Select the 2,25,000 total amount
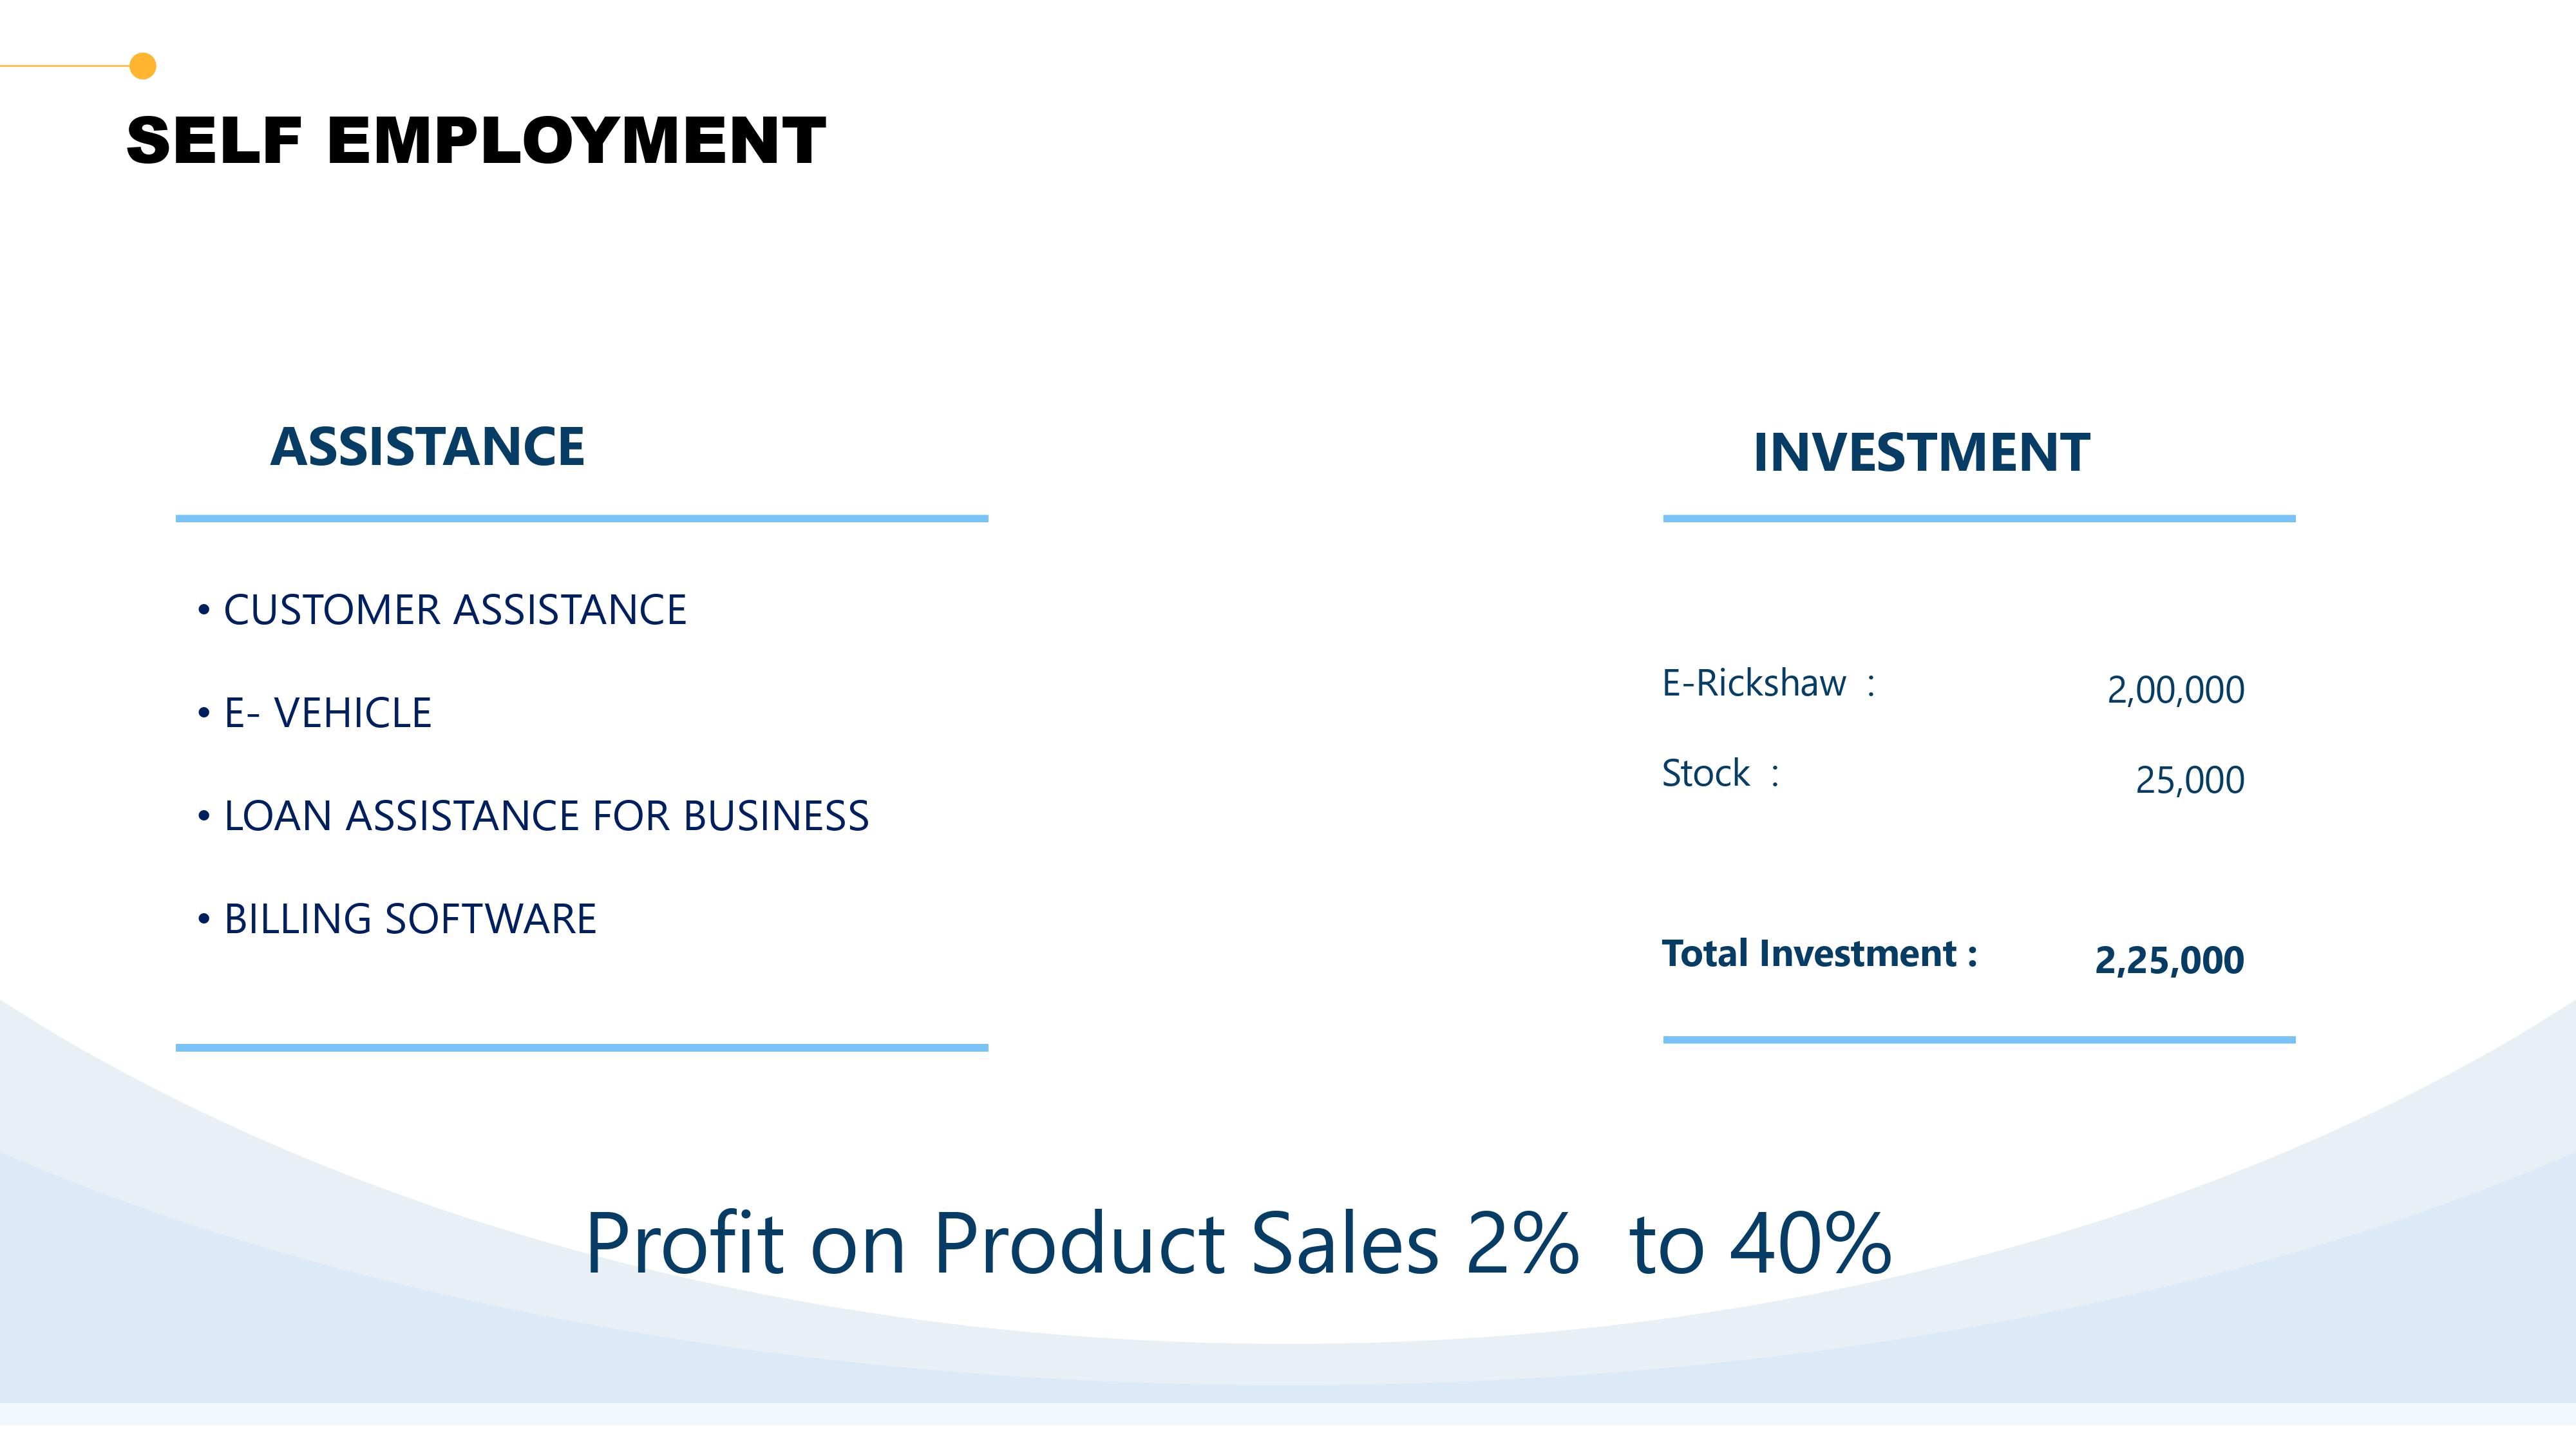The width and height of the screenshot is (2576, 1449). click(2169, 960)
